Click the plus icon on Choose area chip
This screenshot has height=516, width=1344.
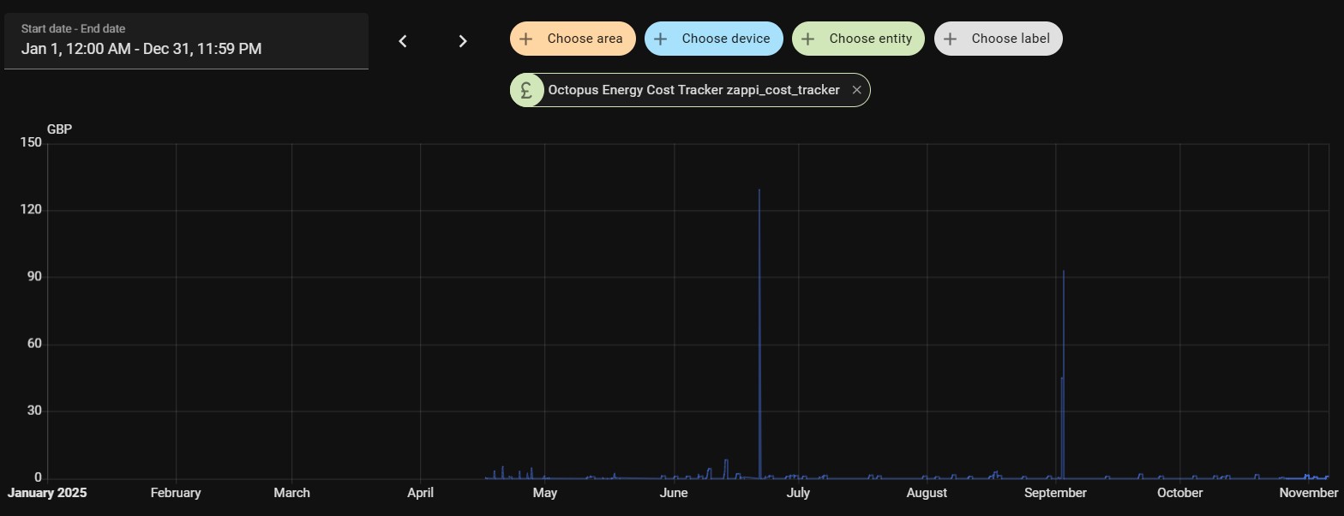tap(526, 39)
